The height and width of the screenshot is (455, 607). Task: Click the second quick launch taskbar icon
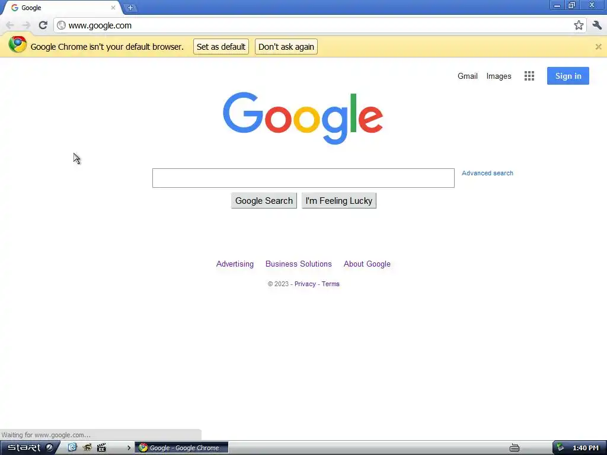[x=87, y=448]
